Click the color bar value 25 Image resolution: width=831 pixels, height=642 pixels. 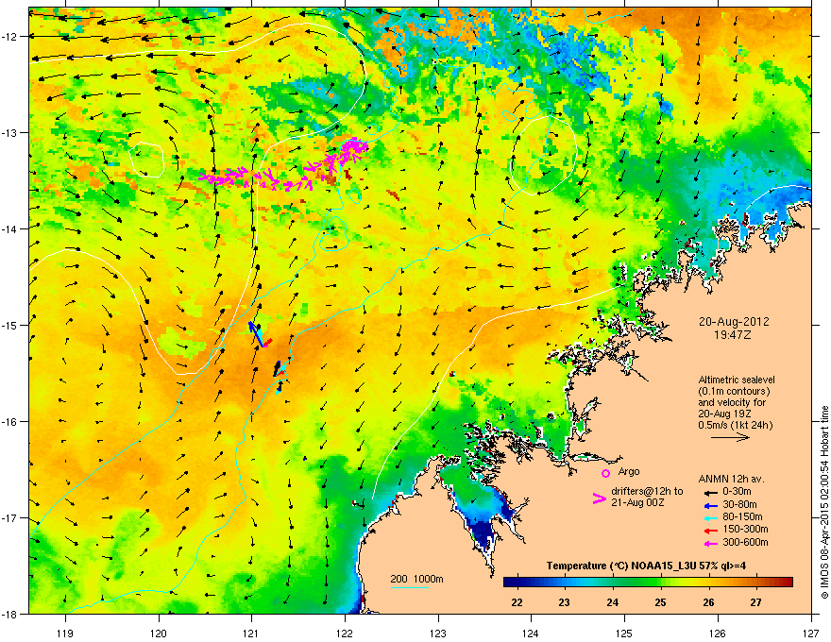(x=660, y=602)
